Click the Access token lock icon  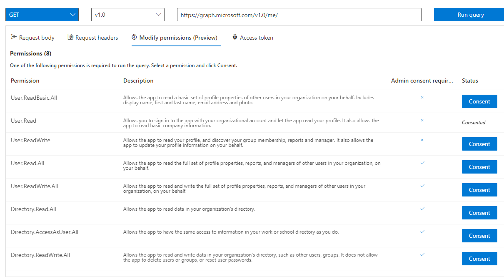click(235, 37)
